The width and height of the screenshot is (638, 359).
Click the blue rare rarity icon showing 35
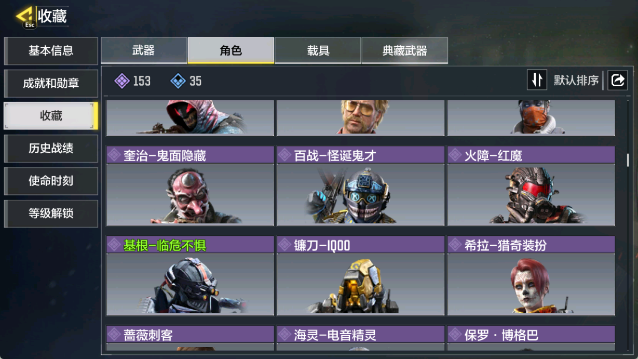178,81
